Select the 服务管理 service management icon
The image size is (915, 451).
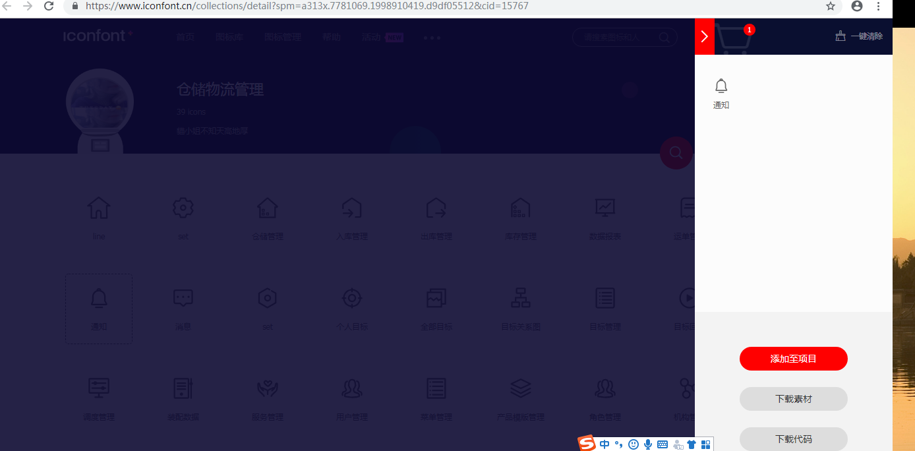pos(267,389)
